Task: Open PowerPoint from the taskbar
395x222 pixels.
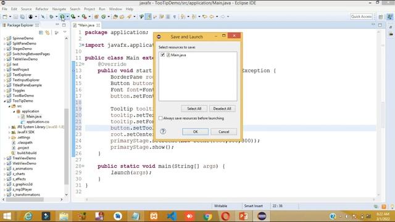Action: click(244, 216)
